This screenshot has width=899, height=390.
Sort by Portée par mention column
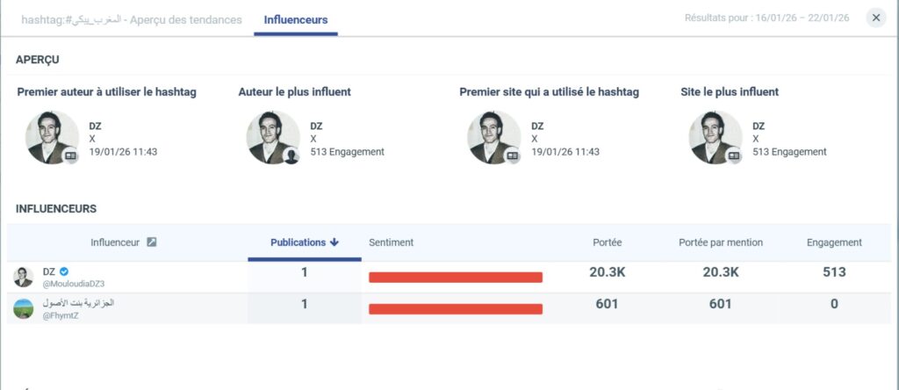(x=721, y=242)
